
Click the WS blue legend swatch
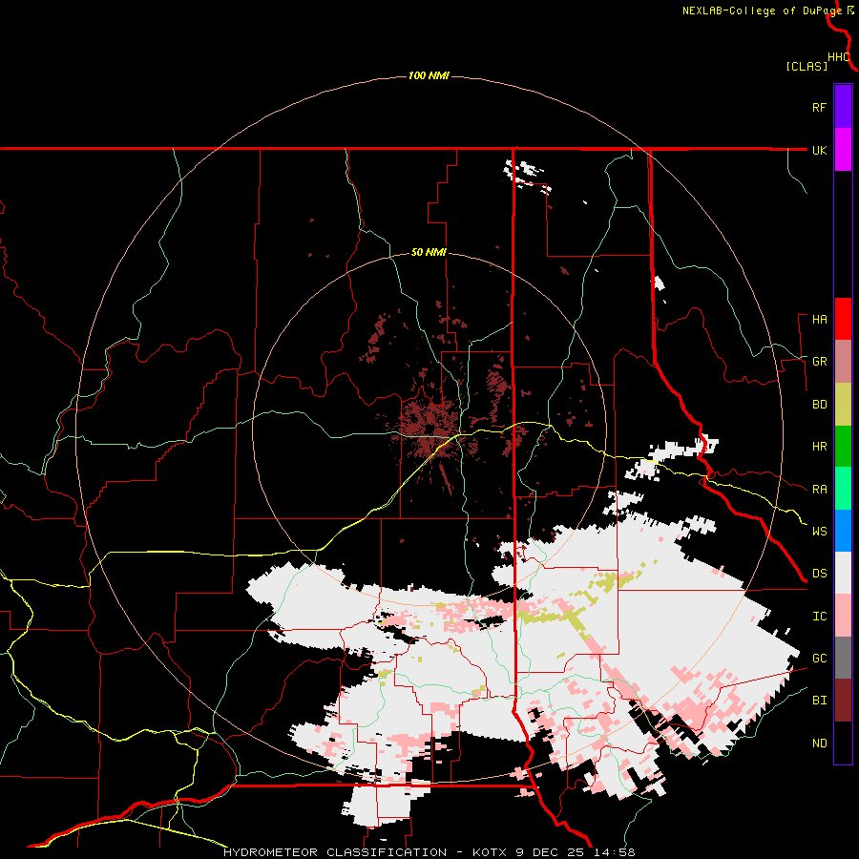[x=843, y=531]
